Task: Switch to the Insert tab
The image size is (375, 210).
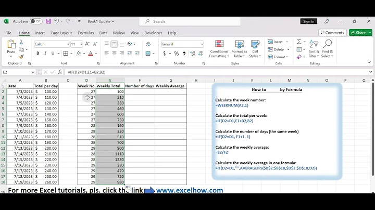Action: [x=40, y=33]
